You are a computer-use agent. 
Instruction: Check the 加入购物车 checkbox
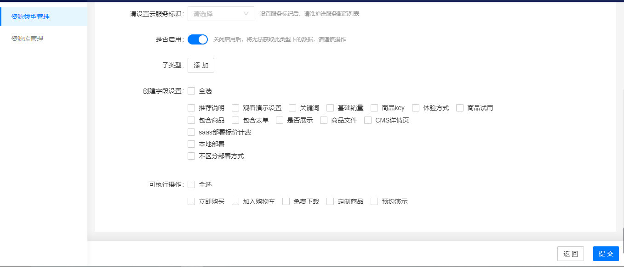click(x=236, y=201)
